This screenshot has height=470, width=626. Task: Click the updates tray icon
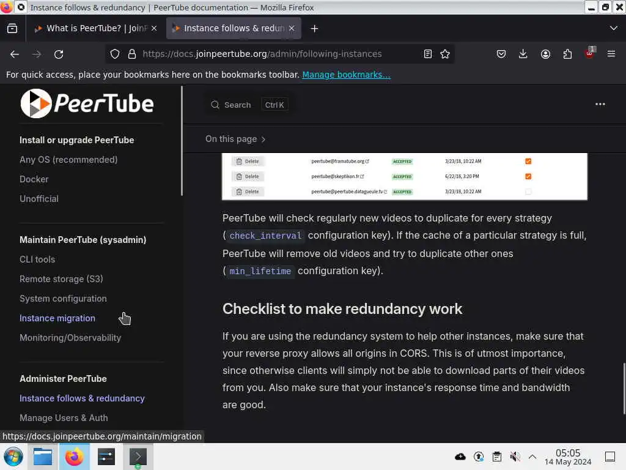(x=479, y=457)
